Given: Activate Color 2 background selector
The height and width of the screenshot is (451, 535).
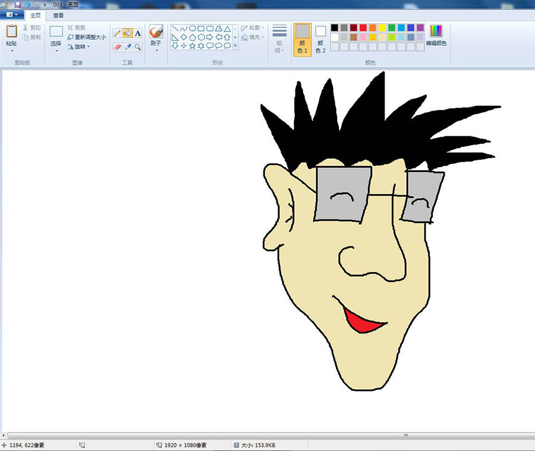Looking at the screenshot, I should (320, 40).
